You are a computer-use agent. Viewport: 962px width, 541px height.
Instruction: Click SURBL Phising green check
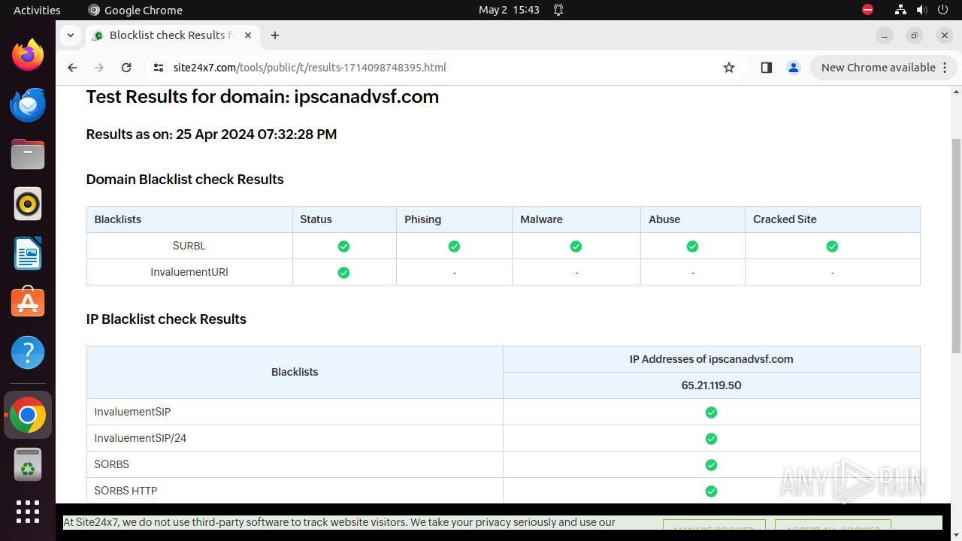(x=454, y=246)
